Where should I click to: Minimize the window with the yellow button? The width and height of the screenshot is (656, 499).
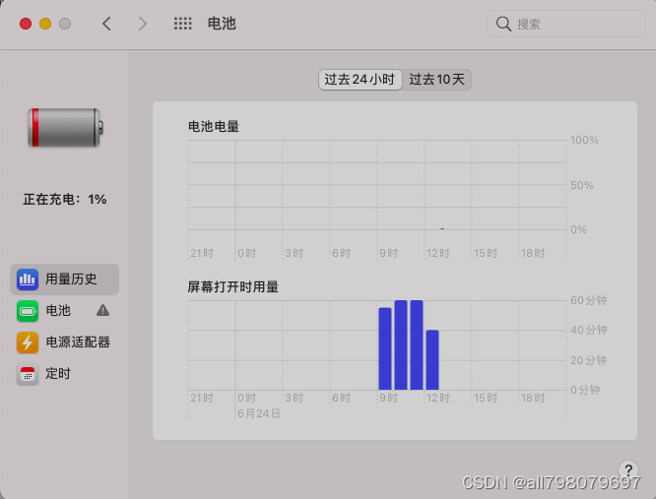click(x=45, y=24)
